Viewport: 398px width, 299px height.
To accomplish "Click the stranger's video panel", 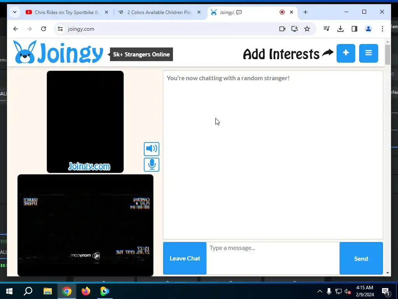I will click(x=85, y=122).
